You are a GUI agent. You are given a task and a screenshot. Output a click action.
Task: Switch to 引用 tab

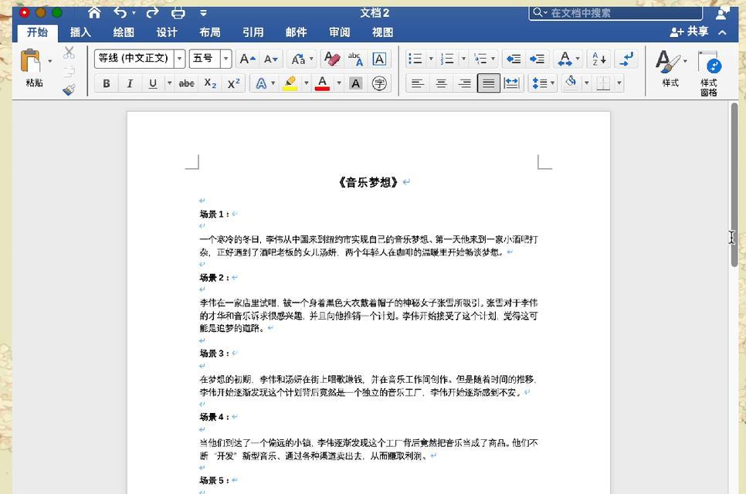[253, 32]
